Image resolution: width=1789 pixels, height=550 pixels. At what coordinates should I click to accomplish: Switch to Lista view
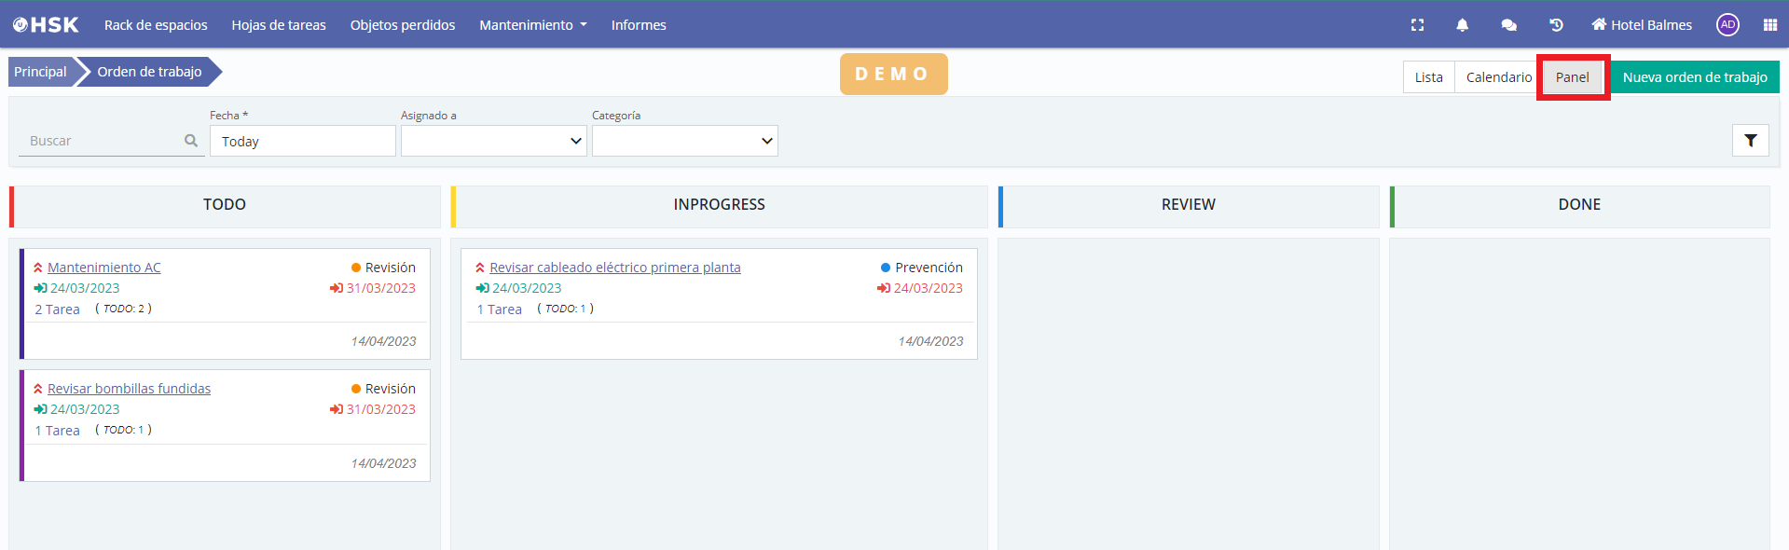point(1428,77)
